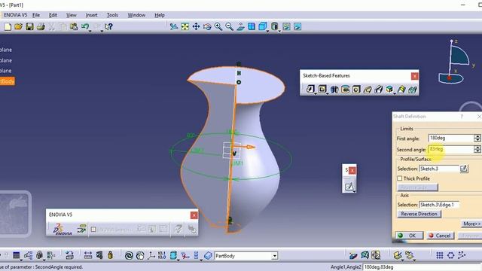Viewport: 482px width, 271px height.
Task: Create multi-view layout
Action: pos(252,27)
